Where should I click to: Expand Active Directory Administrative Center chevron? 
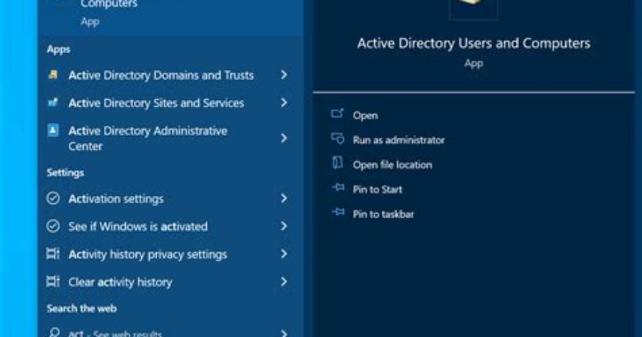click(284, 138)
